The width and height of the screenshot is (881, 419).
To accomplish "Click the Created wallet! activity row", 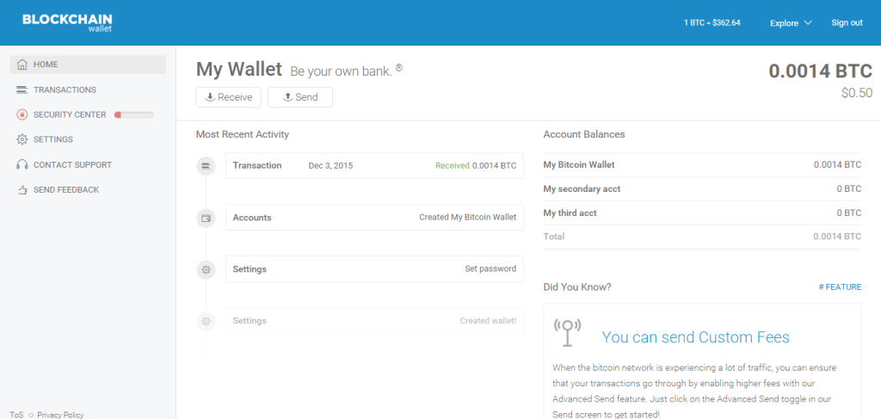I will tap(374, 321).
